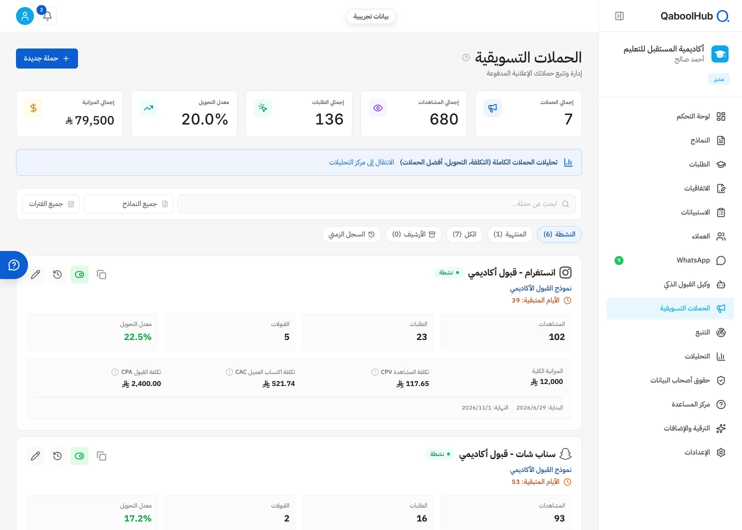Image resolution: width=742 pixels, height=530 pixels.
Task: Duplicate the Snapchat campaign
Action: [x=101, y=456]
